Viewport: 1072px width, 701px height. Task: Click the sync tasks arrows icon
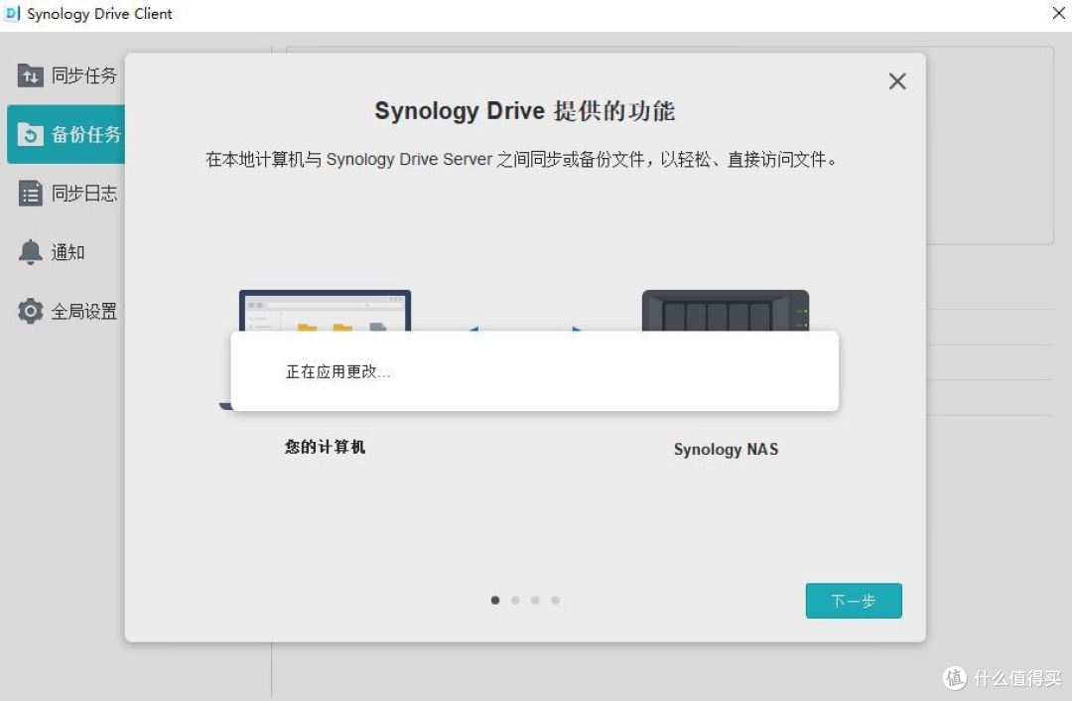click(30, 75)
